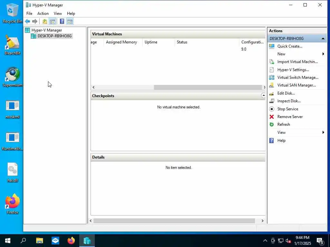Sort by Status column header
The height and width of the screenshot is (247, 330).
(x=207, y=42)
